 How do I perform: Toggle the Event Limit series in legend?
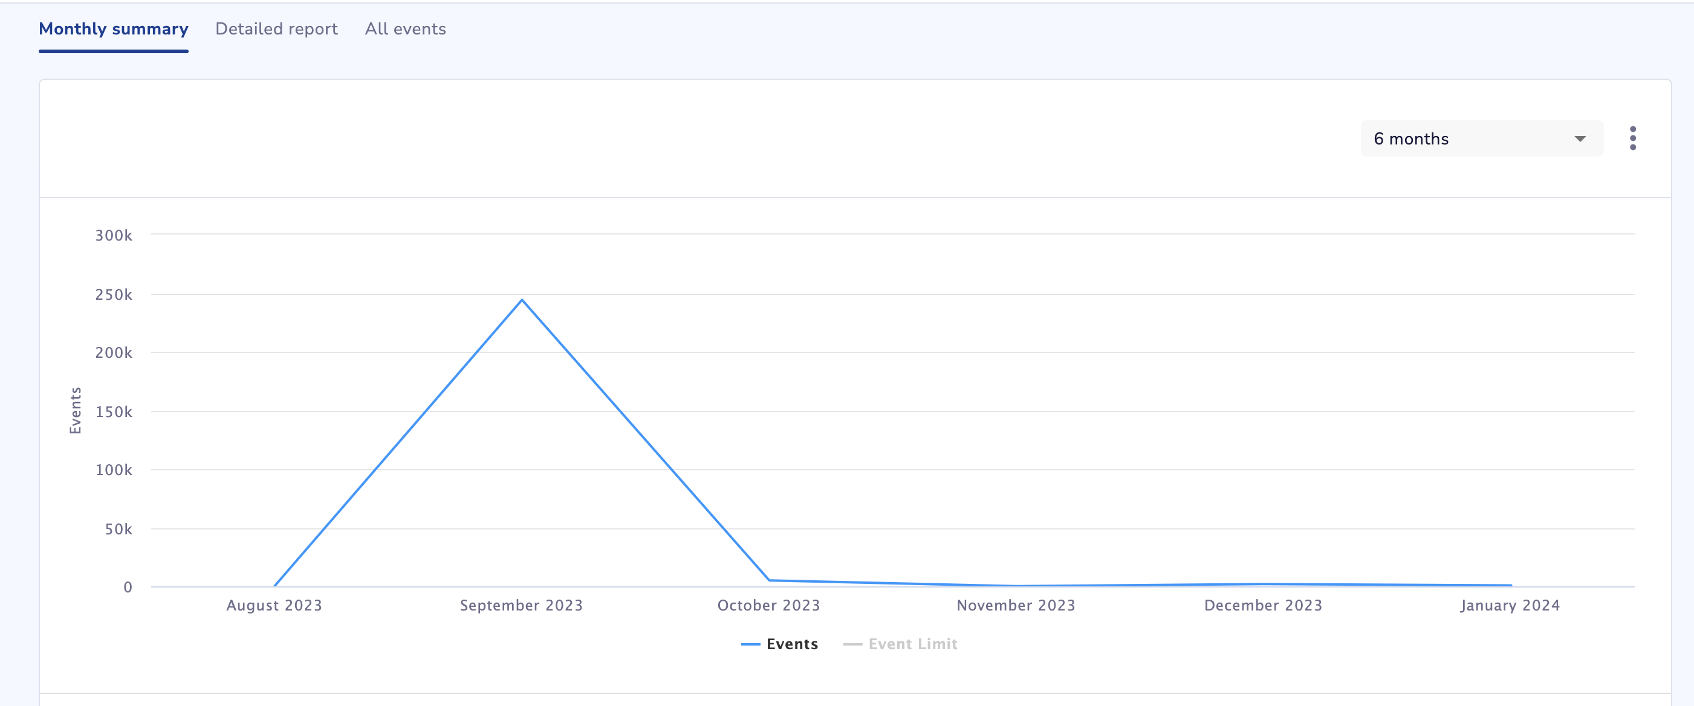coord(900,644)
